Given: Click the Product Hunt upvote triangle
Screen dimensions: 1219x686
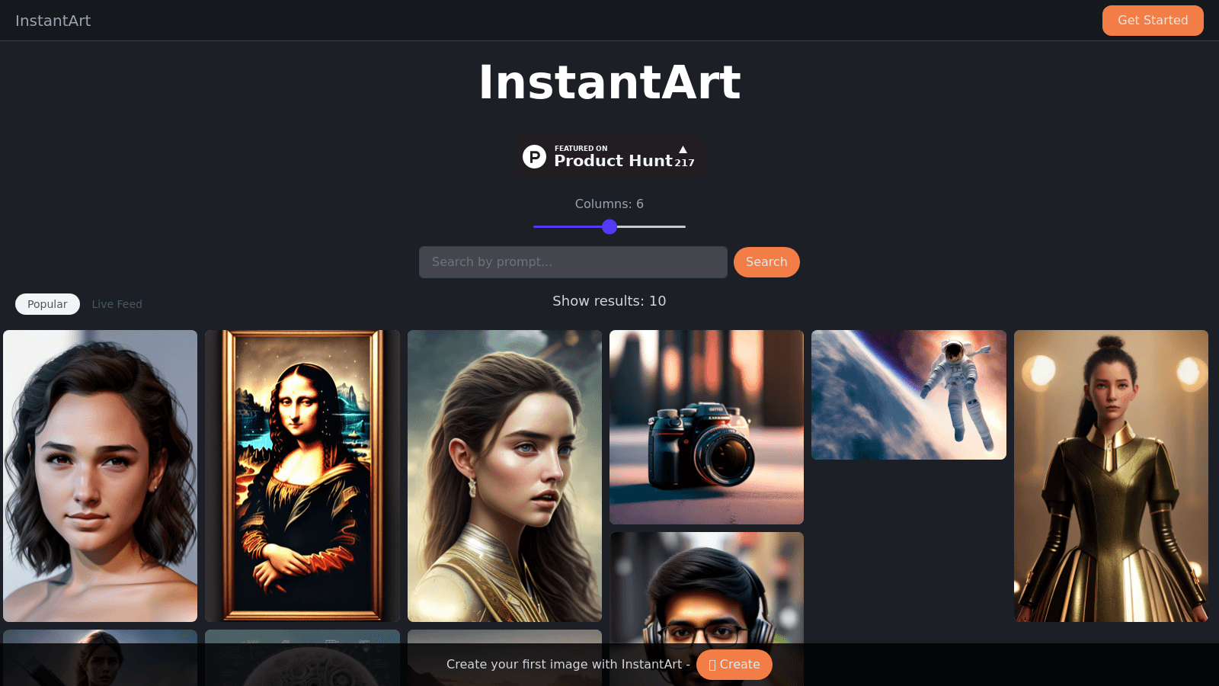Looking at the screenshot, I should (x=683, y=149).
